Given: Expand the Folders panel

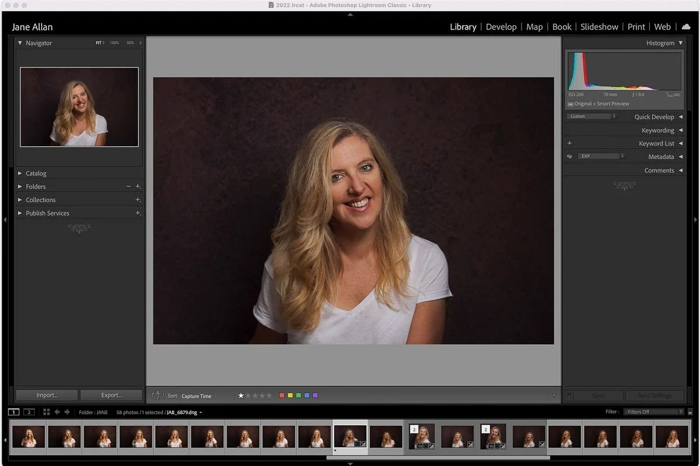Looking at the screenshot, I should pyautogui.click(x=36, y=186).
